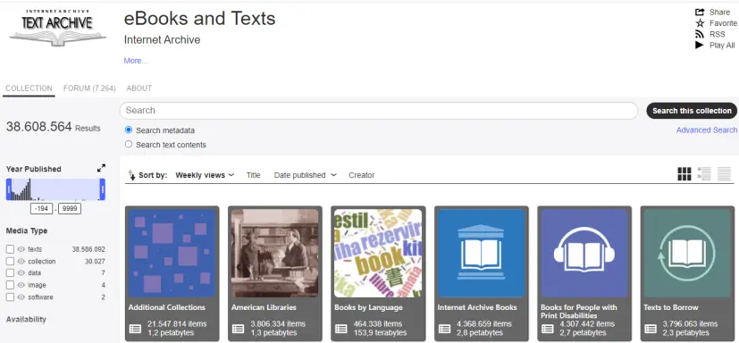Screen dimensions: 739x343
Task: Open the Additional Collections thumbnail
Action: [x=172, y=253]
